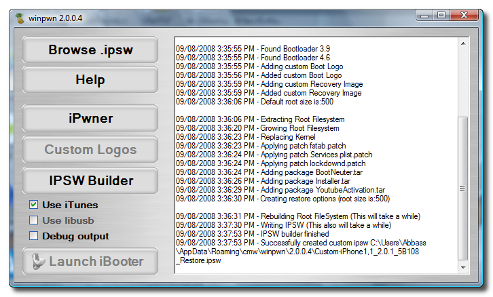Click the log scrollbar up arrow
The image size is (493, 297).
[463, 43]
